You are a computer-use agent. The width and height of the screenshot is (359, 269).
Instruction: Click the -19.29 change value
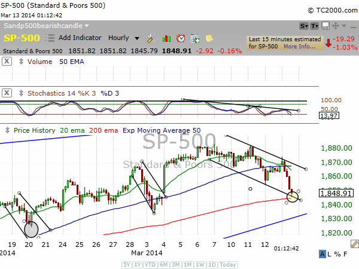point(344,39)
